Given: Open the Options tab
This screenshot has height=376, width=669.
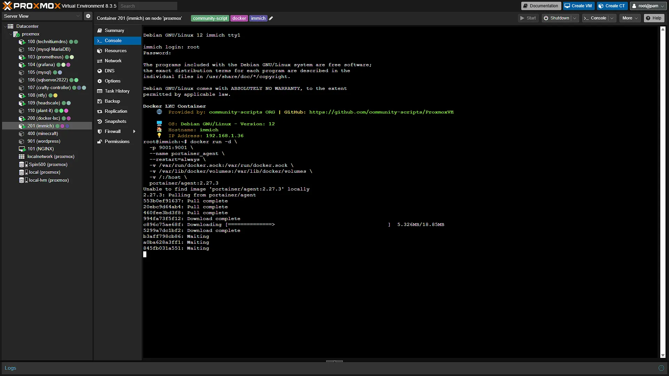Looking at the screenshot, I should 117,81.
